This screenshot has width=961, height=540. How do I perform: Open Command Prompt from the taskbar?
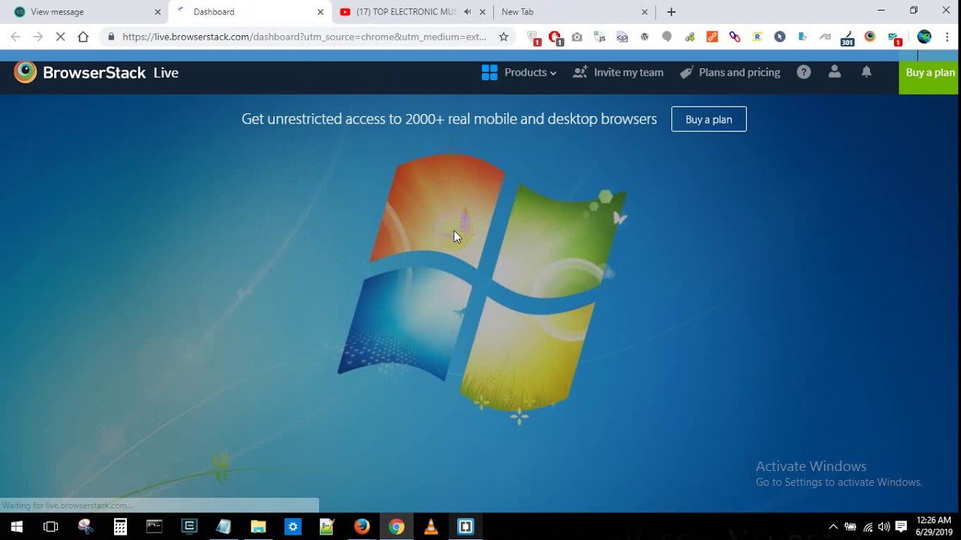click(x=154, y=526)
